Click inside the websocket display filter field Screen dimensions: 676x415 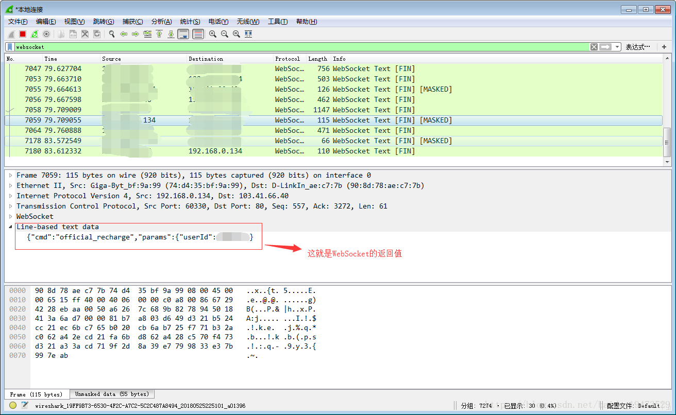pos(301,47)
